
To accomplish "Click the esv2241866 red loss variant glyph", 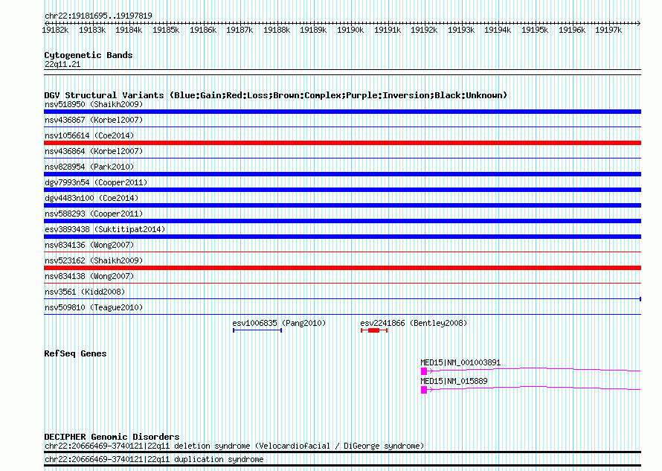I will click(373, 330).
